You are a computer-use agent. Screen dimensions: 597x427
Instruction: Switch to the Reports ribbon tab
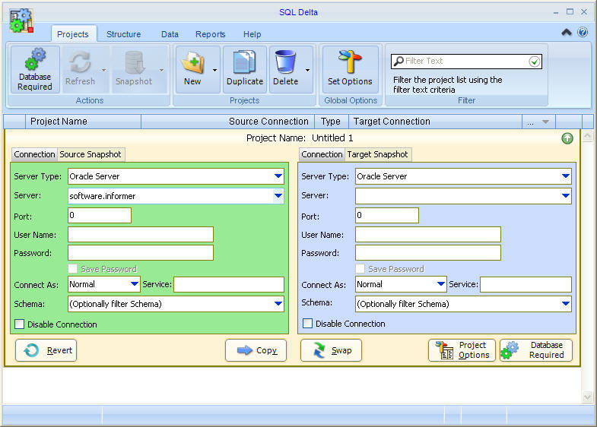pyautogui.click(x=210, y=34)
